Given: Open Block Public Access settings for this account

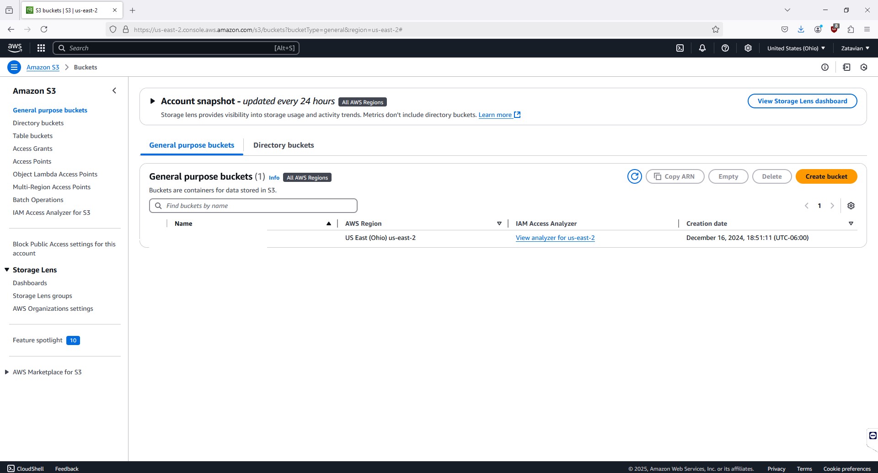Looking at the screenshot, I should point(64,249).
